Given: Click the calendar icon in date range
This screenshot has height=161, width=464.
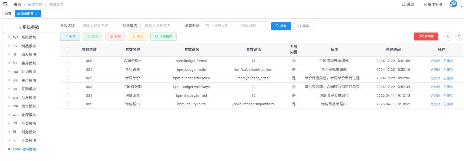Looking at the screenshot, I should pos(207,26).
